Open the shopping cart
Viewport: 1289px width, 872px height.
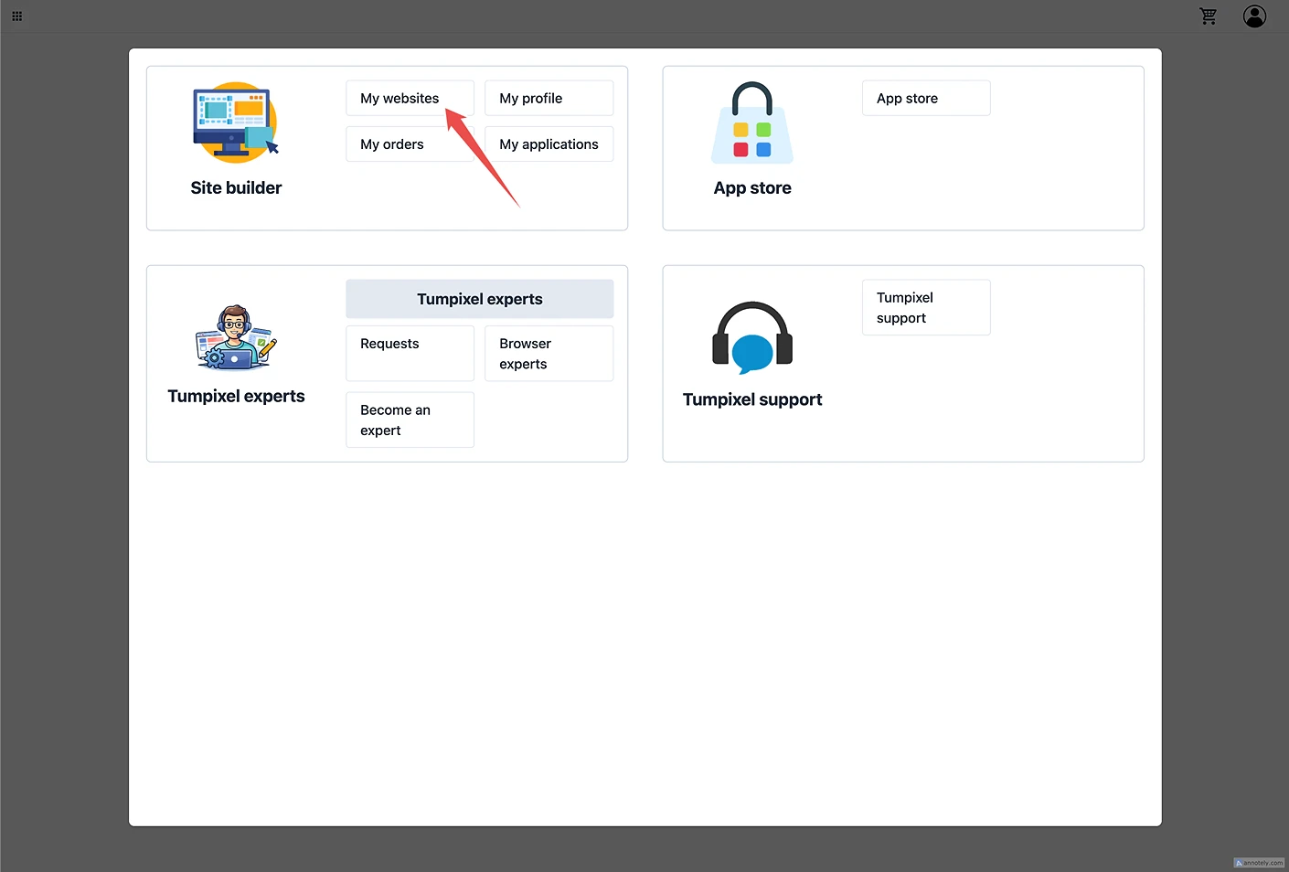1208,16
